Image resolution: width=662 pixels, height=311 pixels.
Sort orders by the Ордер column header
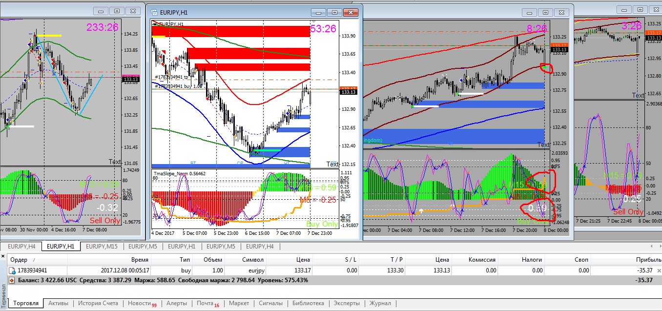point(37,260)
